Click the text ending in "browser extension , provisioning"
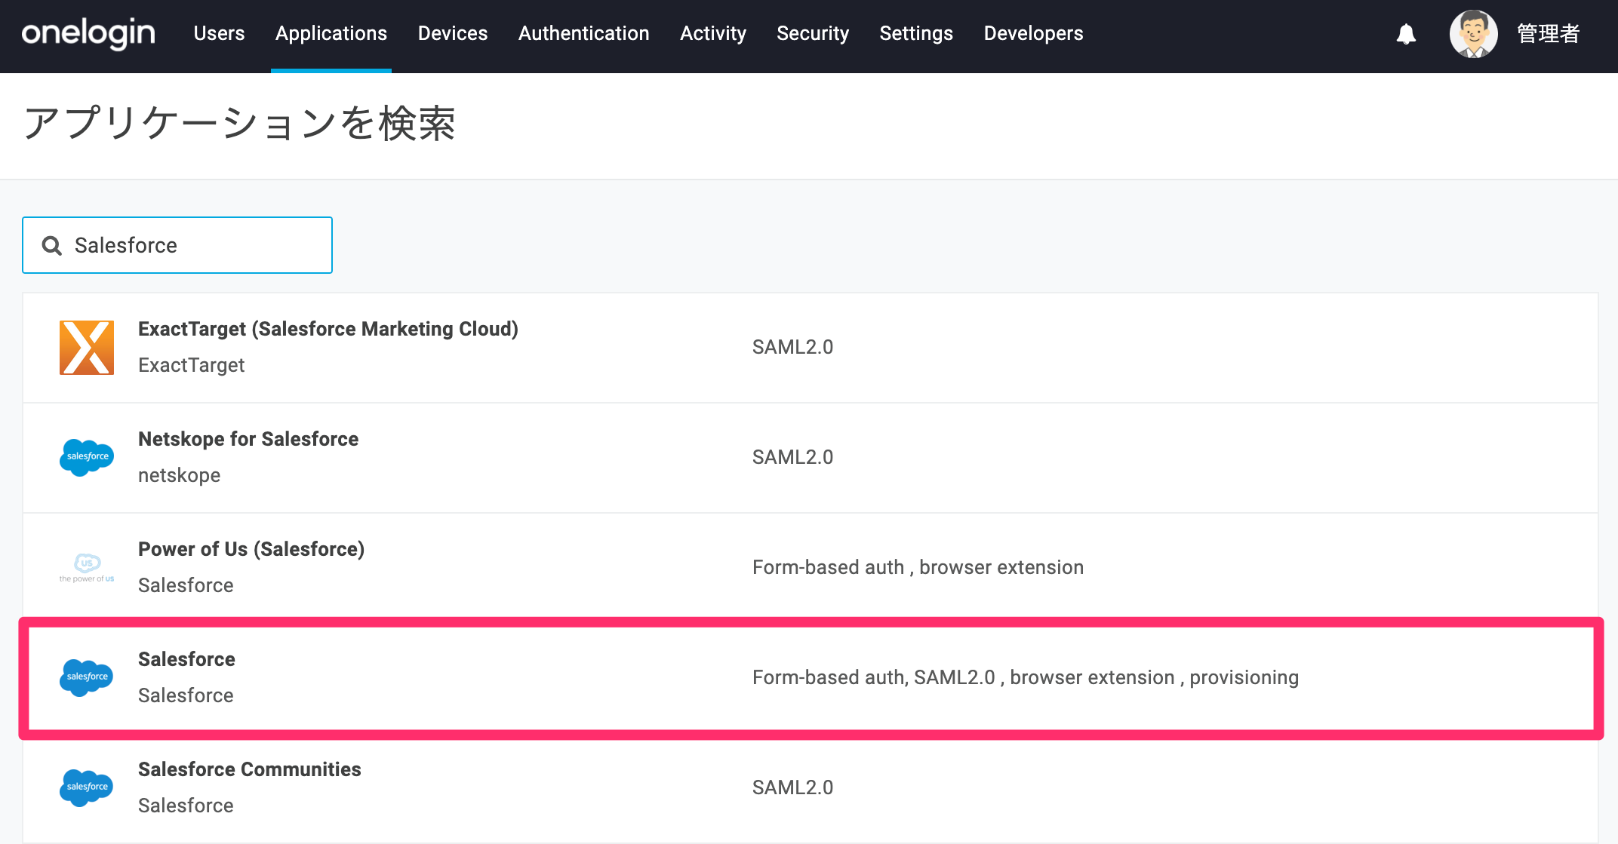1618x844 pixels. click(1025, 677)
